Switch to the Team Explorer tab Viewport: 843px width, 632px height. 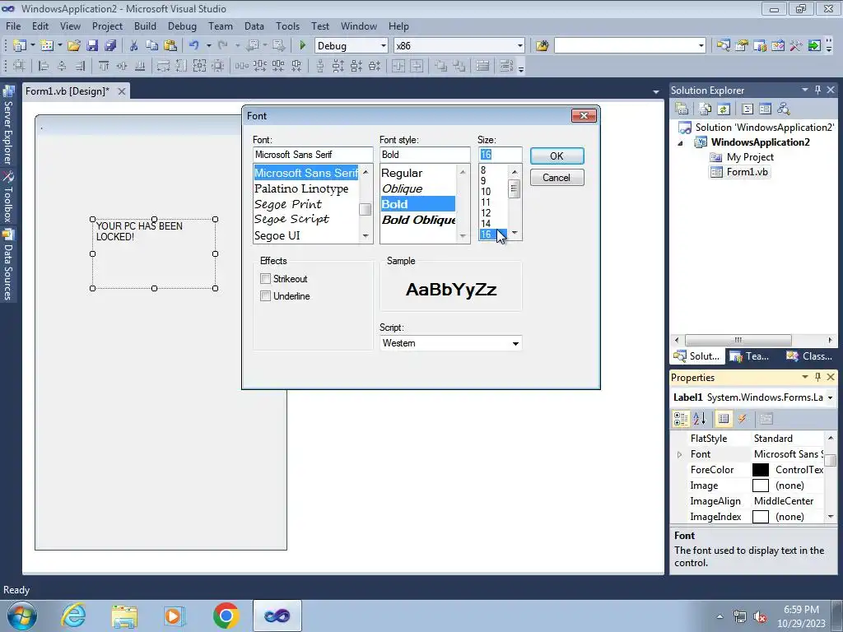[x=751, y=355]
